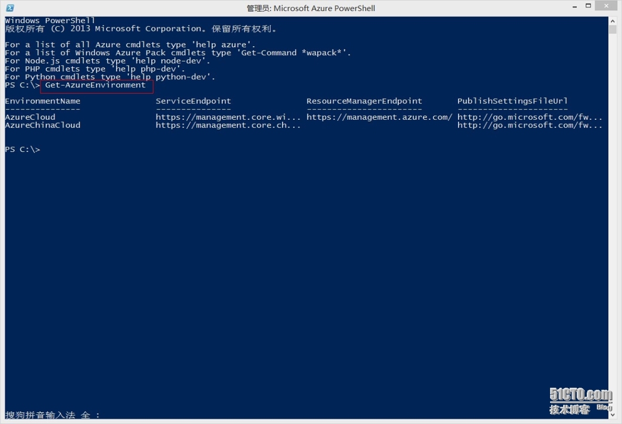Click the management.azure.com endpoint URL
622x424 pixels.
pyautogui.click(x=379, y=117)
